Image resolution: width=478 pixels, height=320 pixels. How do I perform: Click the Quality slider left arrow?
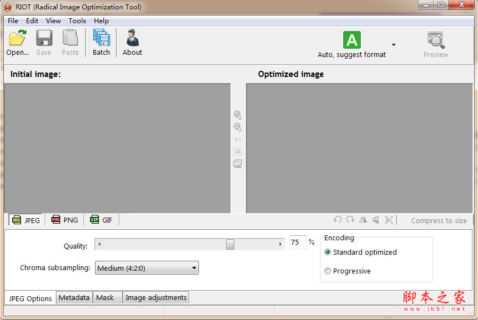99,244
